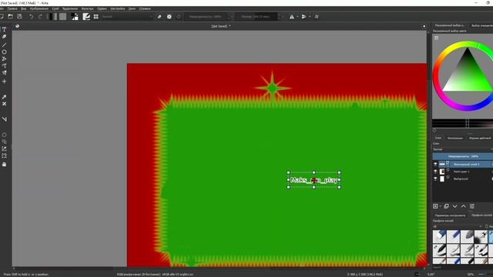The image size is (493, 277).
Task: Open horizontal mirror options arrow
Action: pyautogui.click(x=297, y=16)
